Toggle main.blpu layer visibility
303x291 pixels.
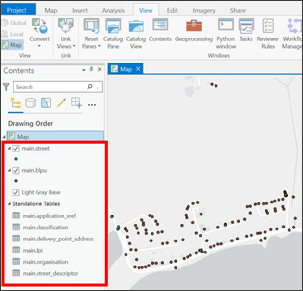pos(16,170)
